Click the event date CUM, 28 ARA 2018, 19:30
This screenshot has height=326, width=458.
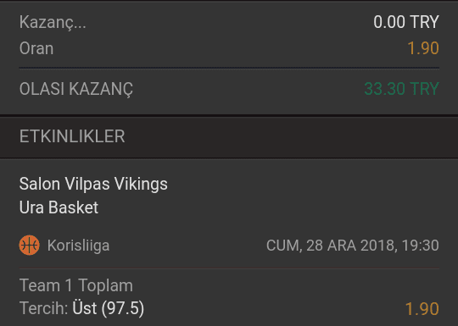353,246
